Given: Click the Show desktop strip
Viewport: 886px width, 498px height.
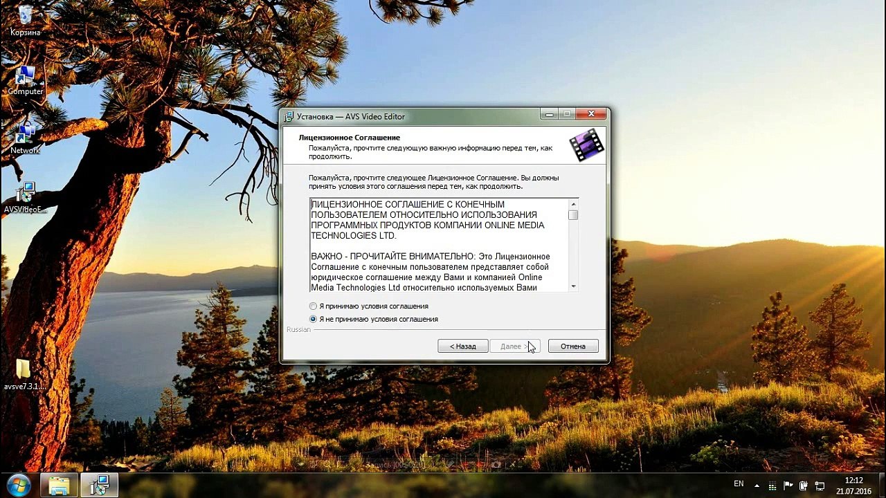Looking at the screenshot, I should coord(881,485).
